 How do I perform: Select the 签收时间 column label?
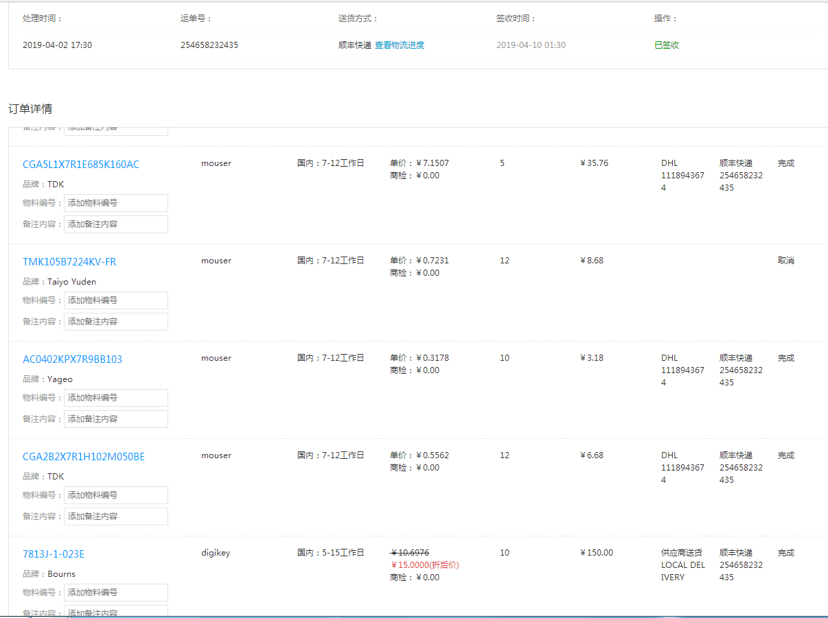tap(516, 19)
